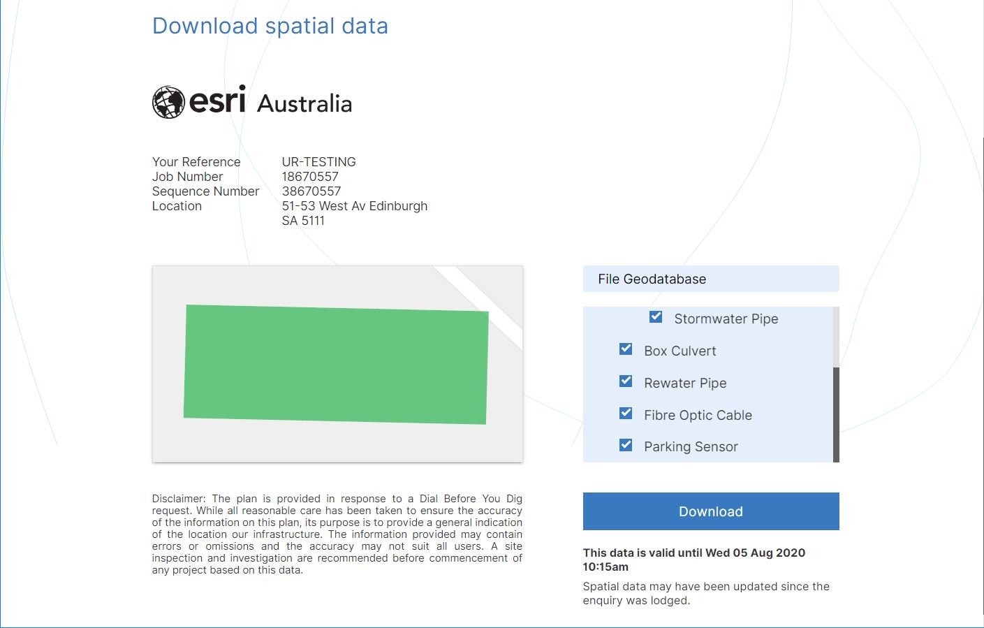
Task: Click the scrollbar track above the thumb
Action: point(836,335)
